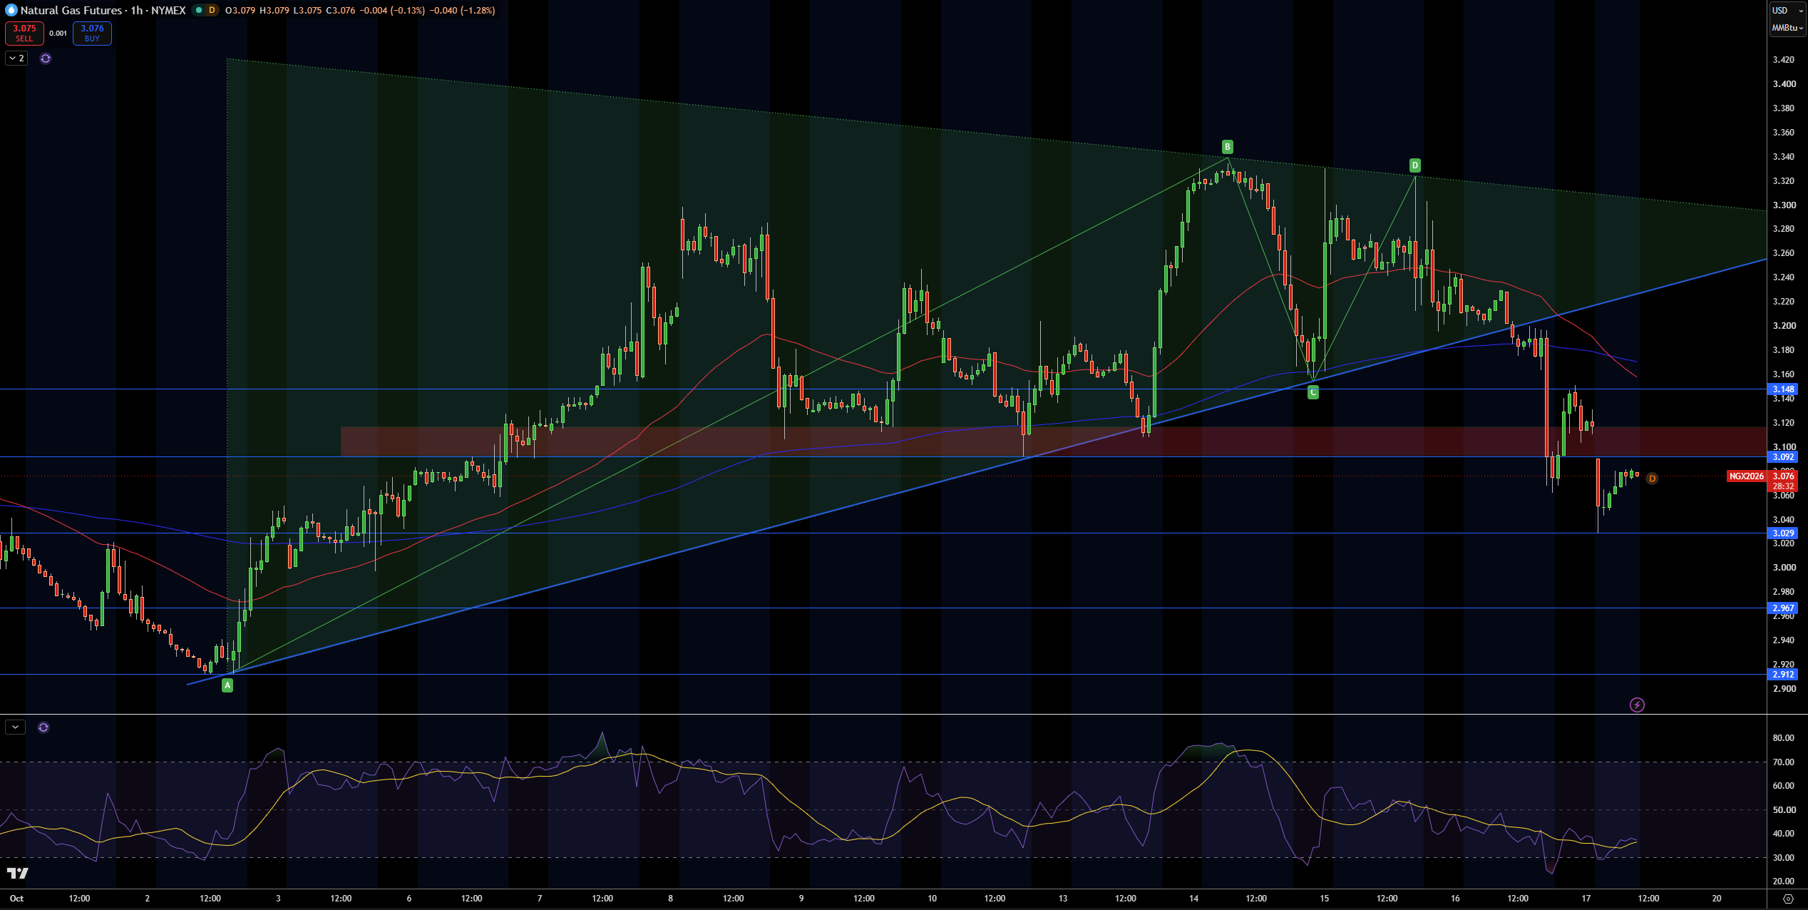Collapse the RSI pane legend chevron
The width and height of the screenshot is (1808, 910).
15,727
